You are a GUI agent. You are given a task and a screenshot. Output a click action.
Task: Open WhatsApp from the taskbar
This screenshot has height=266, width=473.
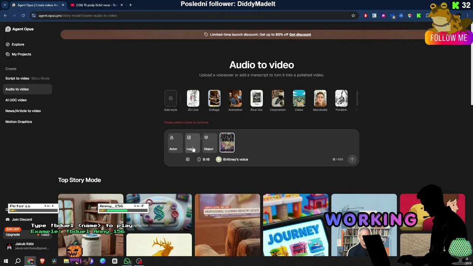(x=127, y=261)
